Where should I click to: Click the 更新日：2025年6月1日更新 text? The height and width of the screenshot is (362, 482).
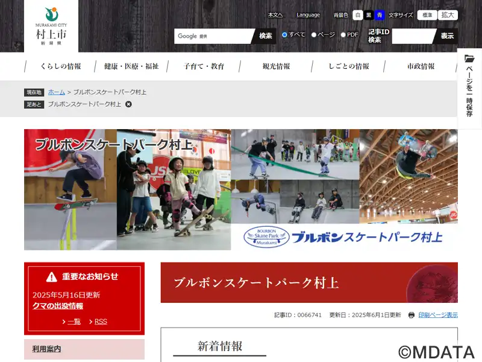365,315
